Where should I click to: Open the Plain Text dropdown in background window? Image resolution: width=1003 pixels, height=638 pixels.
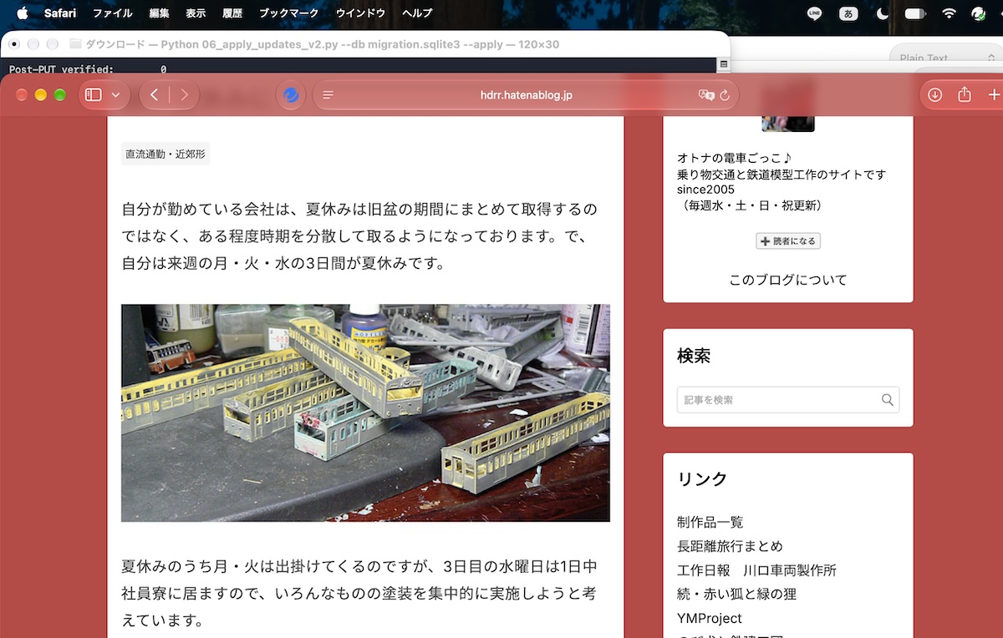pyautogui.click(x=945, y=58)
